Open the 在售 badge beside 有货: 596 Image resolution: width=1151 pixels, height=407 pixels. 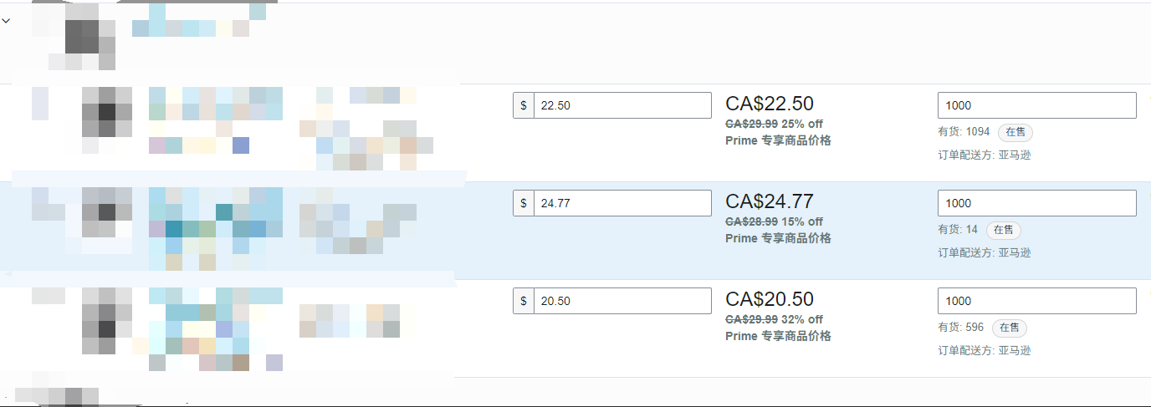point(1010,328)
